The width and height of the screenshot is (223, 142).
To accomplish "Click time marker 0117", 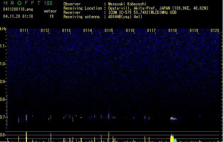I will pos(151,31).
